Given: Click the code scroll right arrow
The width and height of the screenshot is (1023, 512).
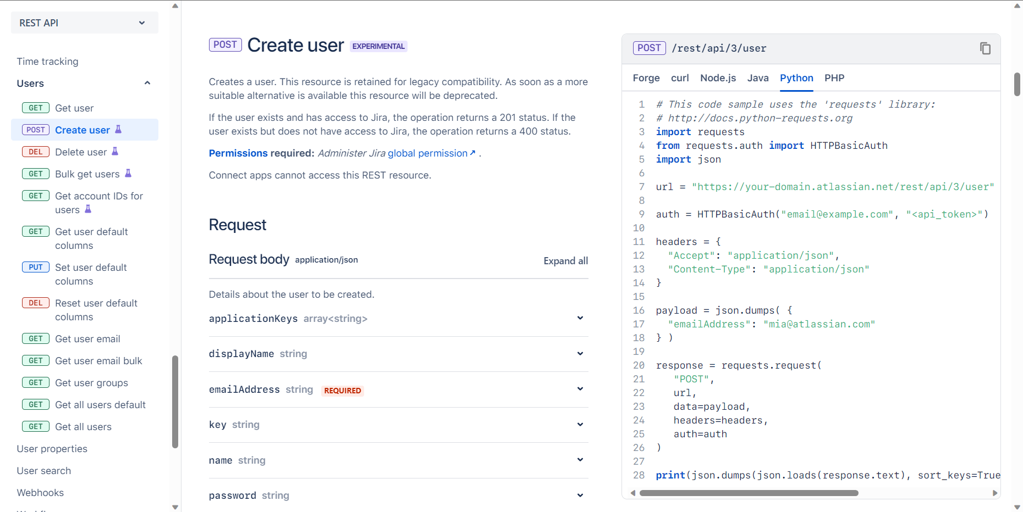Looking at the screenshot, I should [994, 493].
